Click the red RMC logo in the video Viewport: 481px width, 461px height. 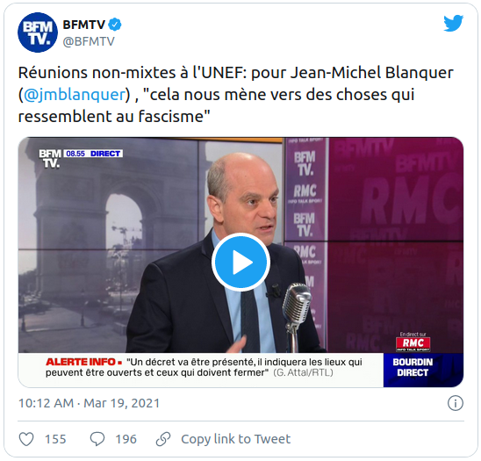[x=413, y=343]
